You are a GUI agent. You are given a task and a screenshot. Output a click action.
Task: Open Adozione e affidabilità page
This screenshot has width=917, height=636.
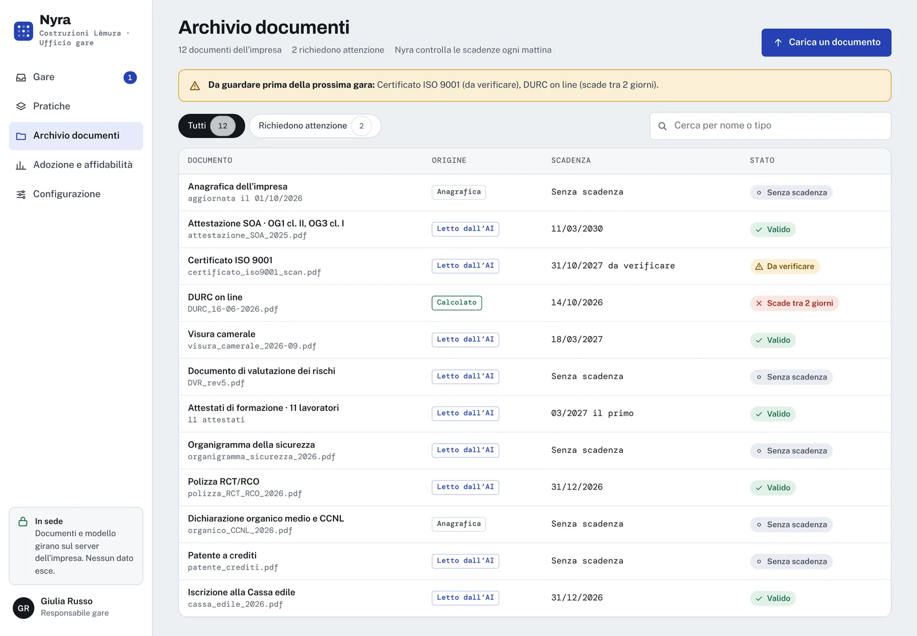click(x=76, y=165)
